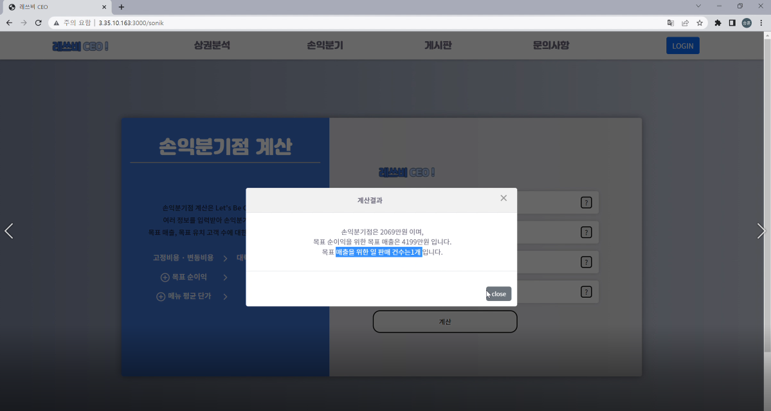771x411 pixels.
Task: Click the next slide arrow on the right edge
Action: tap(761, 230)
